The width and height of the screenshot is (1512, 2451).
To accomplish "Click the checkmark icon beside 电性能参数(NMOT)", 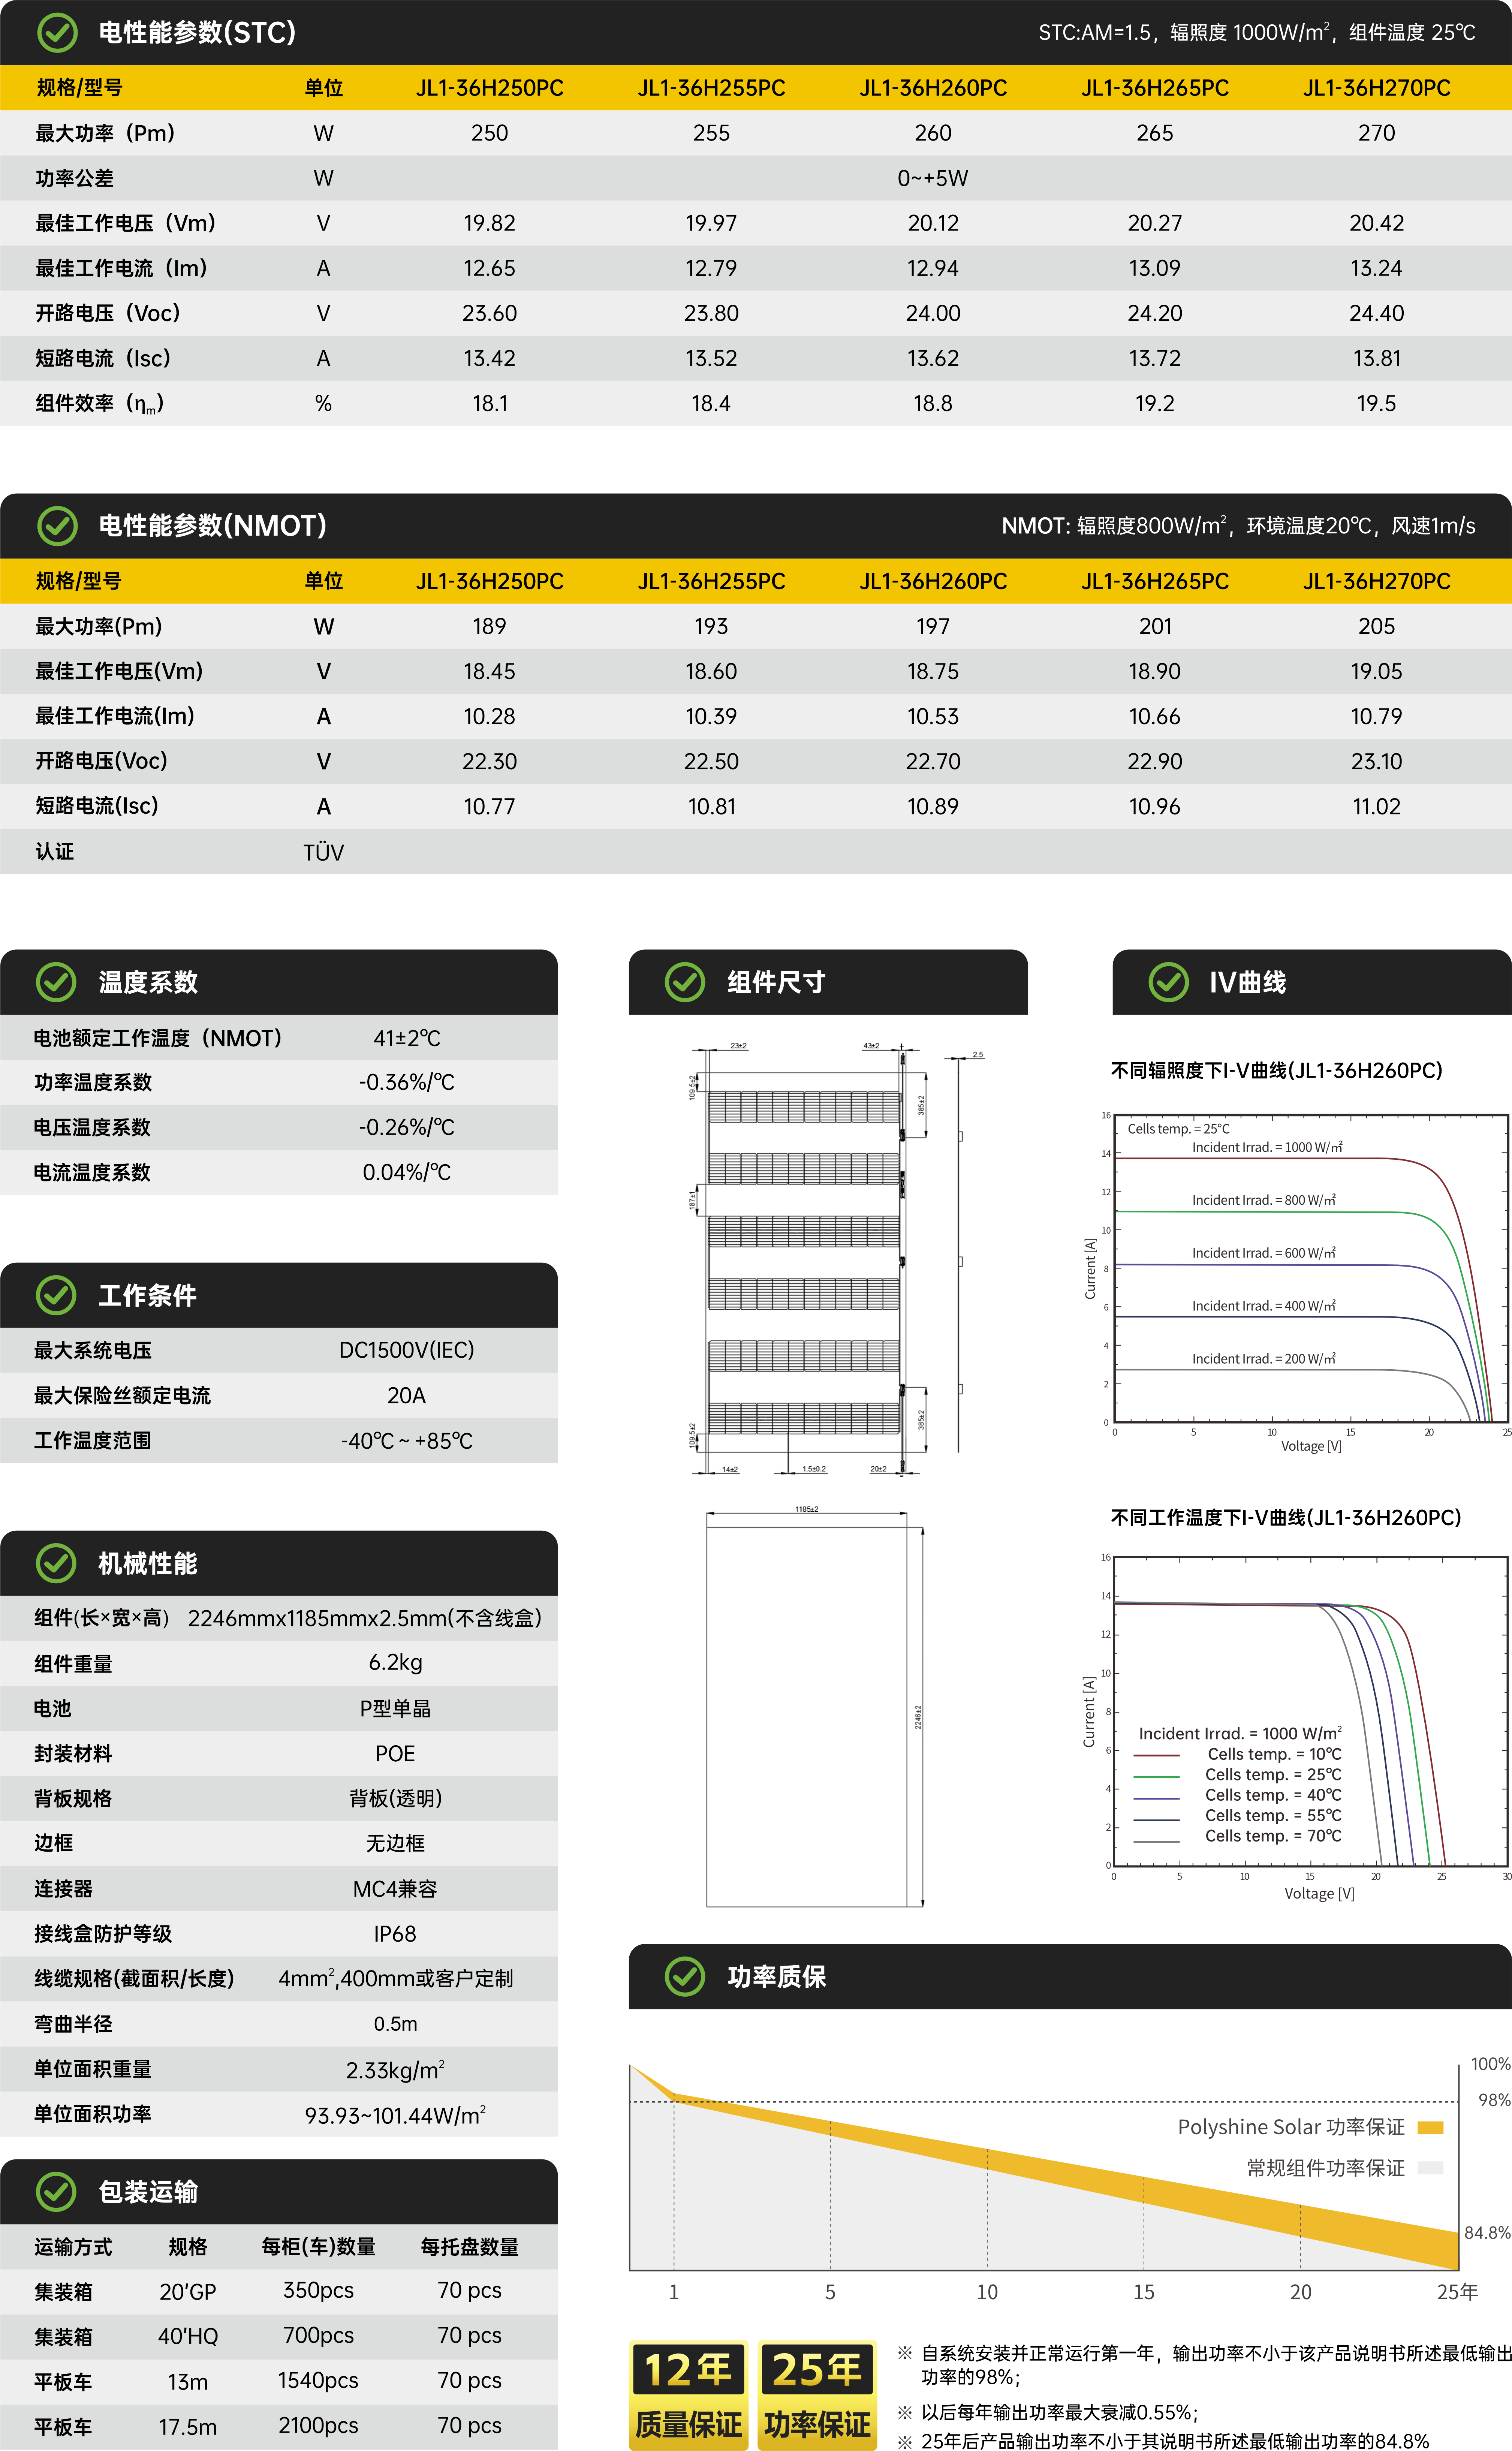I will [x=57, y=526].
